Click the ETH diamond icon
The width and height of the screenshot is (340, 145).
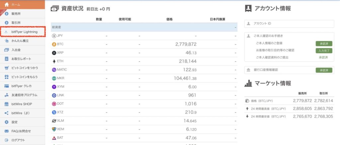[x=54, y=62]
